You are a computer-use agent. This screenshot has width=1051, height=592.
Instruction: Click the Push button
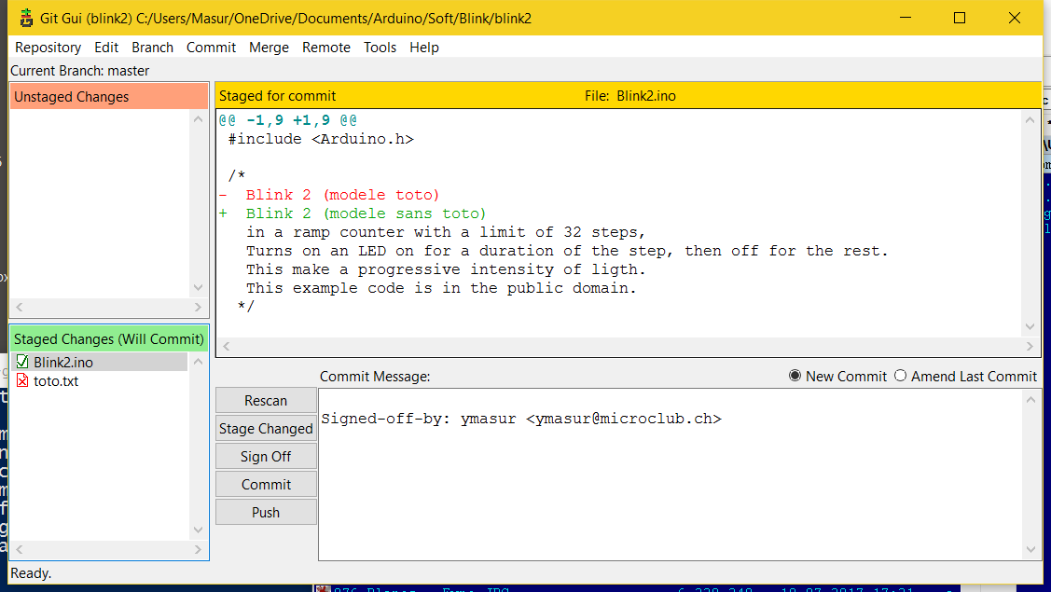click(266, 512)
